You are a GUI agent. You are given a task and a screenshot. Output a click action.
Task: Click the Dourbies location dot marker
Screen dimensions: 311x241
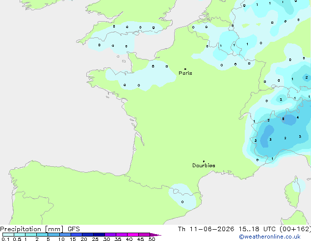click(x=204, y=161)
